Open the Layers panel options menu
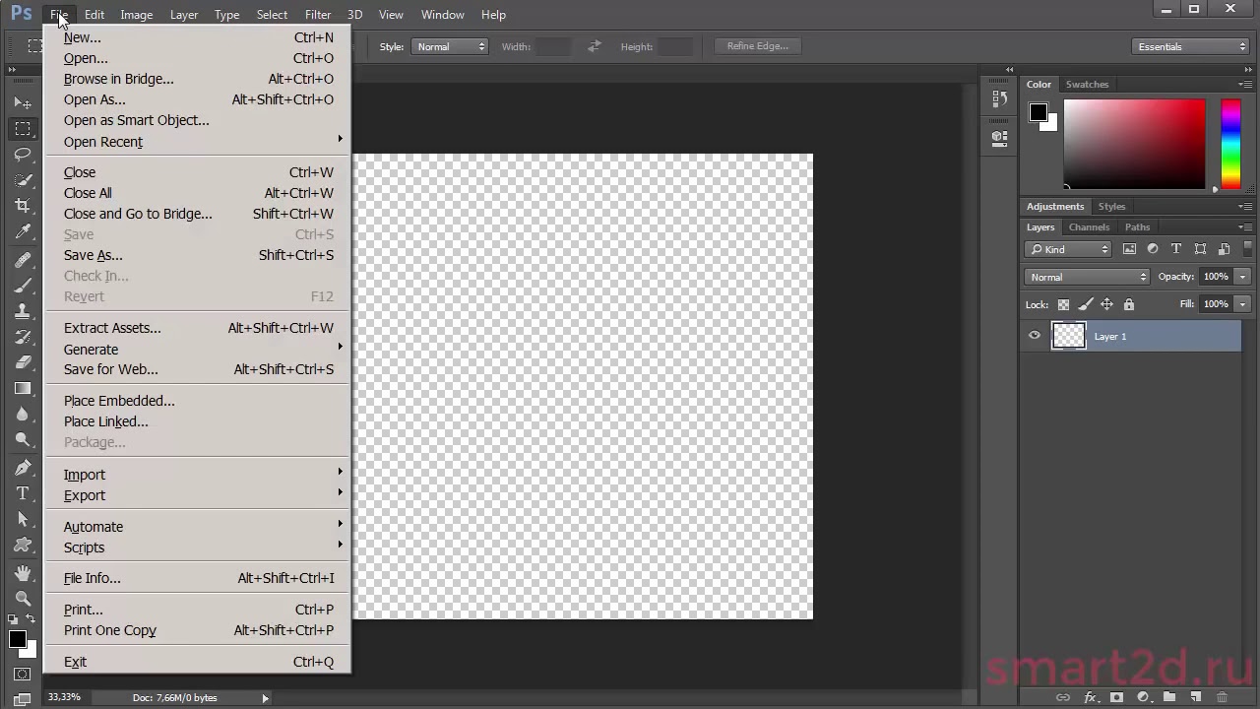The image size is (1260, 709). (1244, 227)
